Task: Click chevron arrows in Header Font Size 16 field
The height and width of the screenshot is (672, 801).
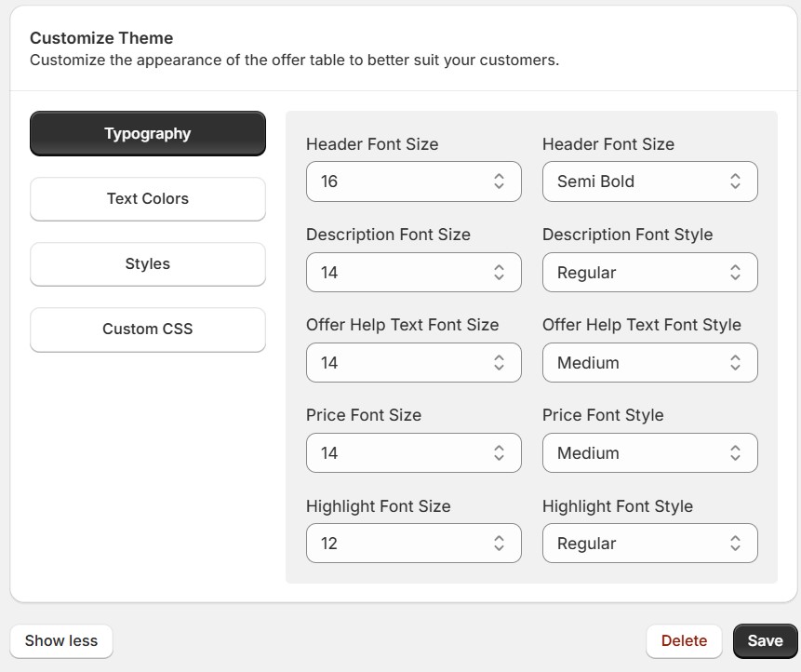Action: click(x=500, y=181)
